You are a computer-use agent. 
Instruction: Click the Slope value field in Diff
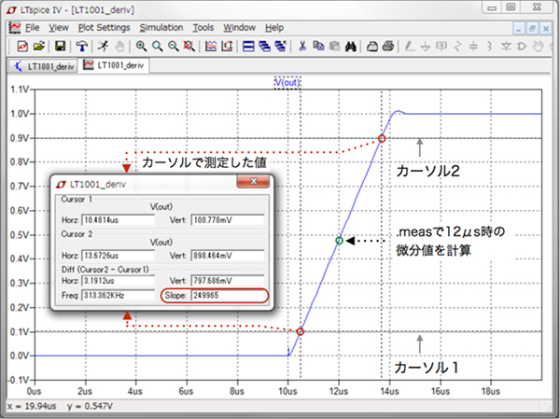click(x=229, y=295)
